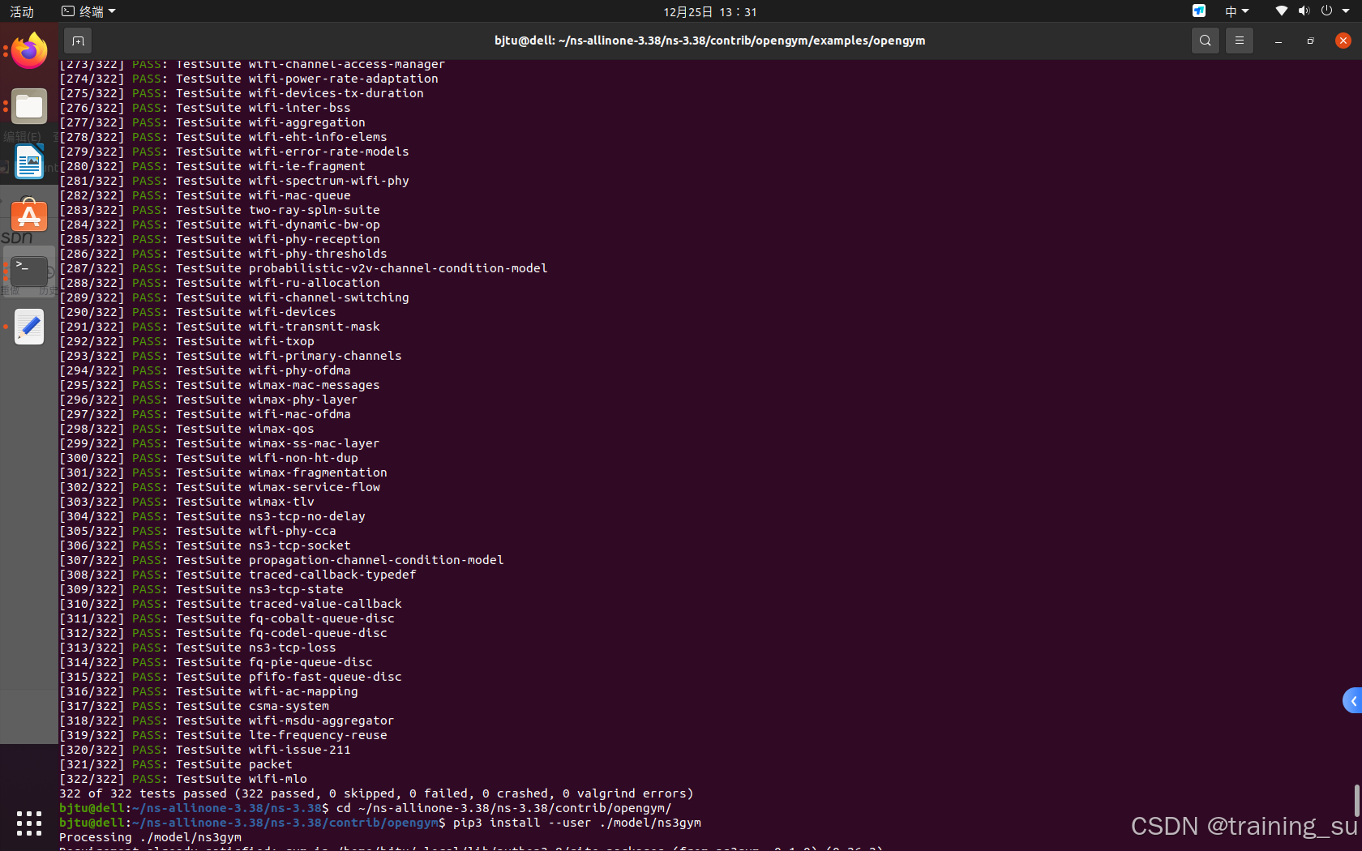Launch Ubuntu Software from the dock
Image resolution: width=1362 pixels, height=851 pixels.
click(x=28, y=216)
